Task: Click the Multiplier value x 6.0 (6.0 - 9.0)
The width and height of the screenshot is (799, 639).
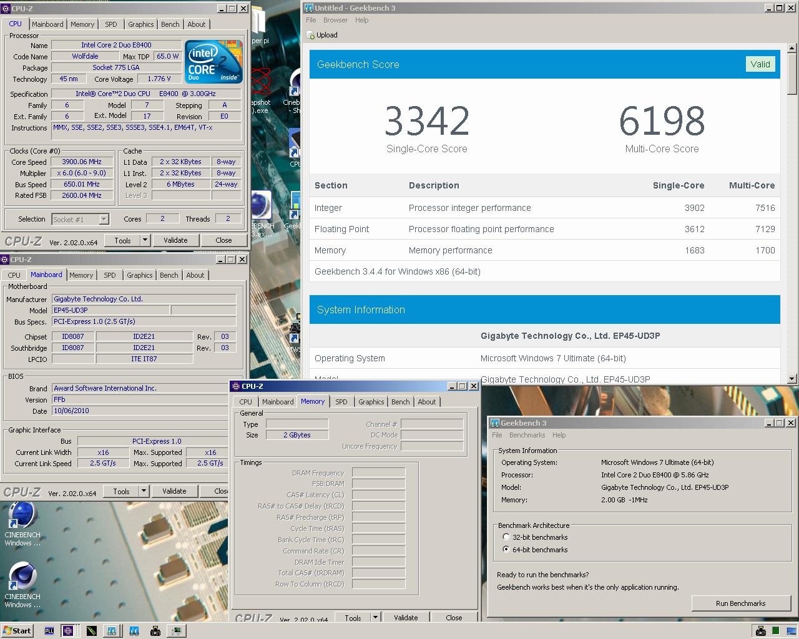Action: tap(82, 173)
